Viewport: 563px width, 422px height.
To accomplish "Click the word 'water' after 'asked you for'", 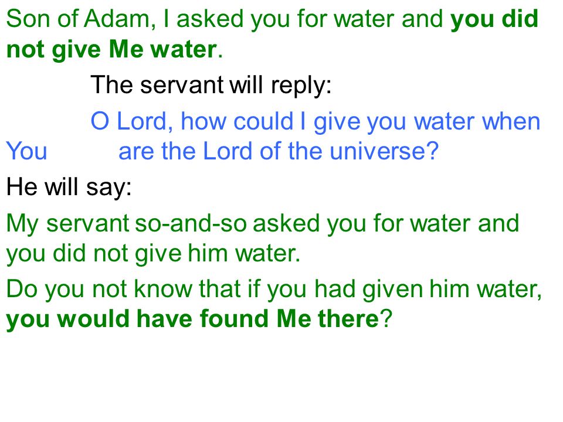I will pyautogui.click(x=364, y=19).
